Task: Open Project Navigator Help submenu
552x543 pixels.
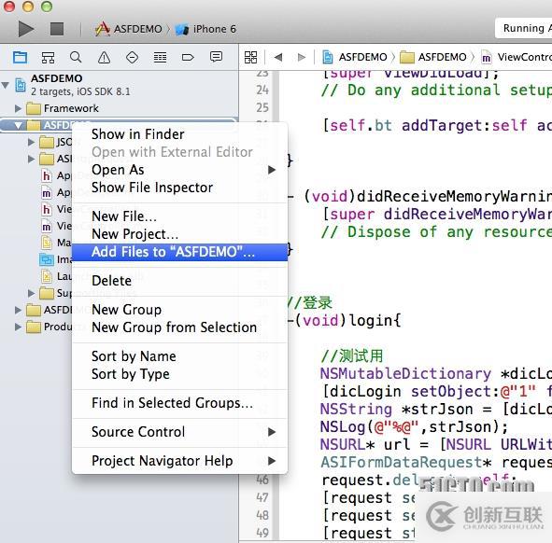Action: [x=179, y=461]
